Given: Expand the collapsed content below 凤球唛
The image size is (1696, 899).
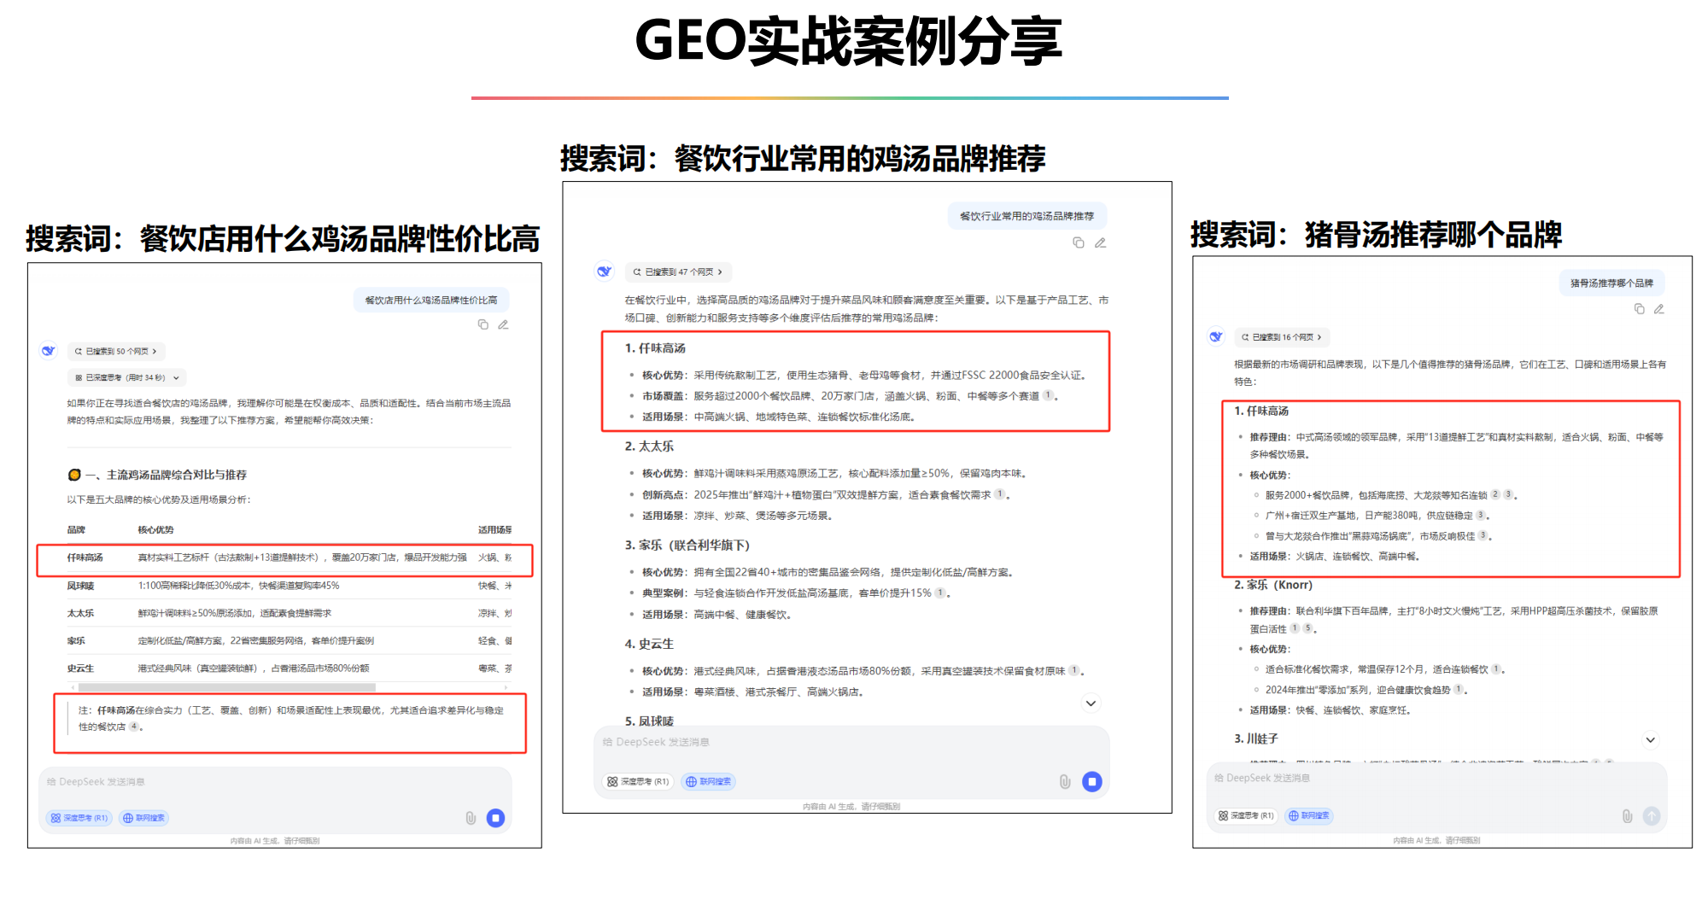Looking at the screenshot, I should [1091, 703].
